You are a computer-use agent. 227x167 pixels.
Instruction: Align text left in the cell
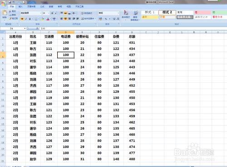(x=62, y=19)
